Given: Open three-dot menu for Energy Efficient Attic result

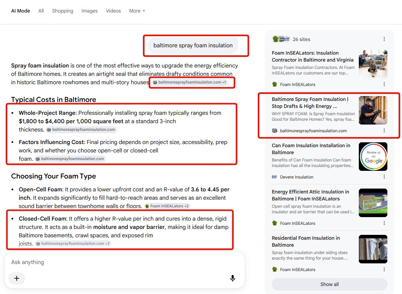Looking at the screenshot, I should point(384,223).
